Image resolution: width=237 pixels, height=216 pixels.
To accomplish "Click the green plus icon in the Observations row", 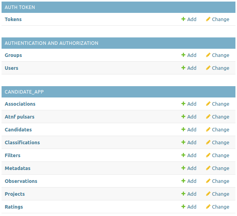I will (183, 181).
